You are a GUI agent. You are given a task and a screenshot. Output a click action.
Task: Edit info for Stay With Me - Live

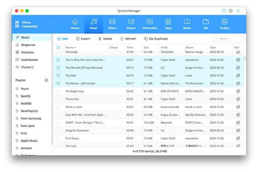(x=238, y=115)
